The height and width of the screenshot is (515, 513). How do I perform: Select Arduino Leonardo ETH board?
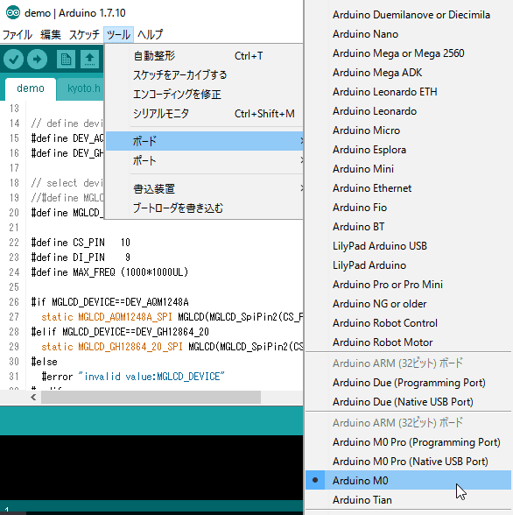[x=408, y=92]
